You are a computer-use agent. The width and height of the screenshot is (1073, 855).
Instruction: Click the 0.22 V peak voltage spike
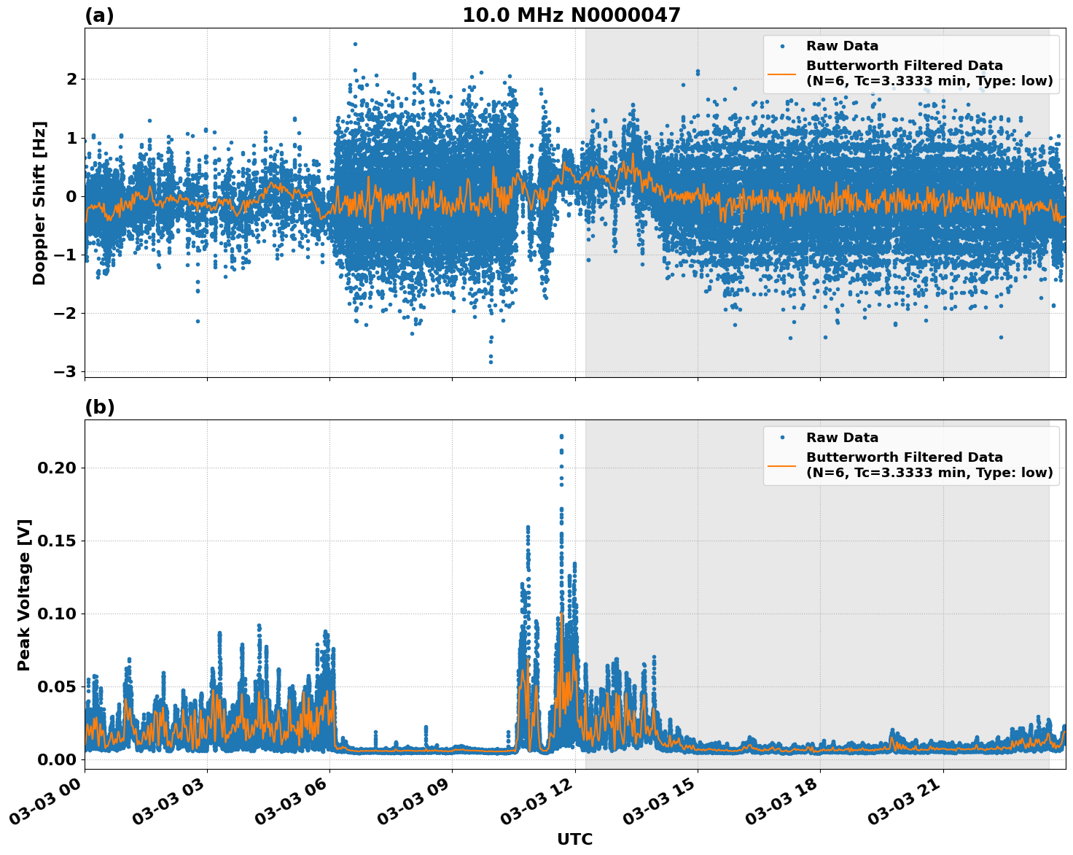pos(561,436)
